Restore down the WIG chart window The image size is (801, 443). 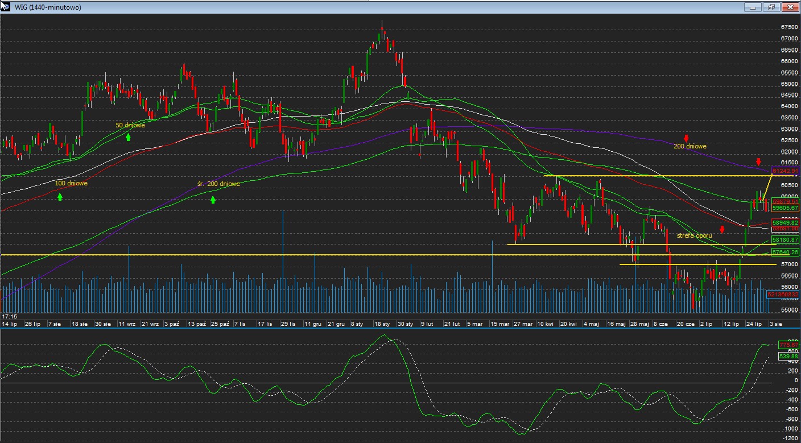coord(771,7)
